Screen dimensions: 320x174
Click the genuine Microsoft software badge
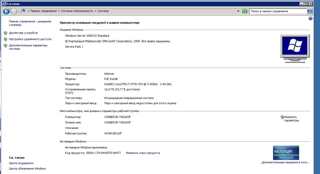(286, 153)
